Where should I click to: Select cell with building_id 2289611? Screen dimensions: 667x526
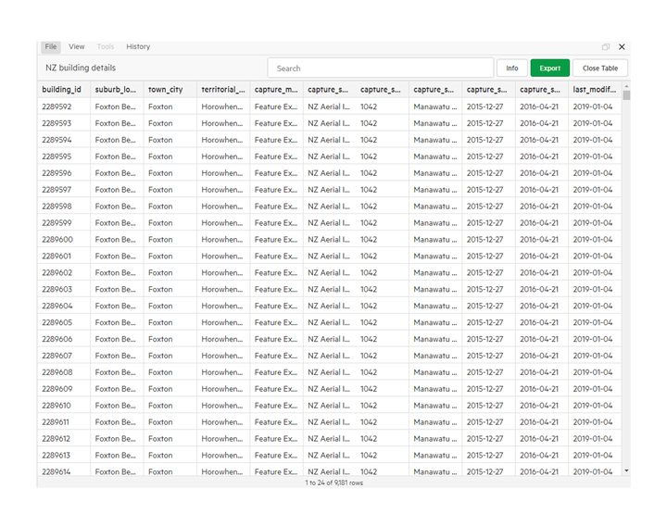tap(63, 422)
